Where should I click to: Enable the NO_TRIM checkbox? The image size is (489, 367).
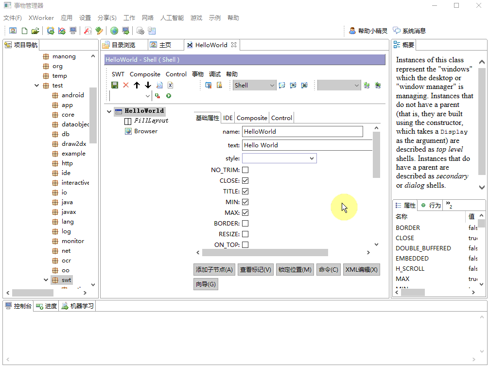pyautogui.click(x=245, y=170)
